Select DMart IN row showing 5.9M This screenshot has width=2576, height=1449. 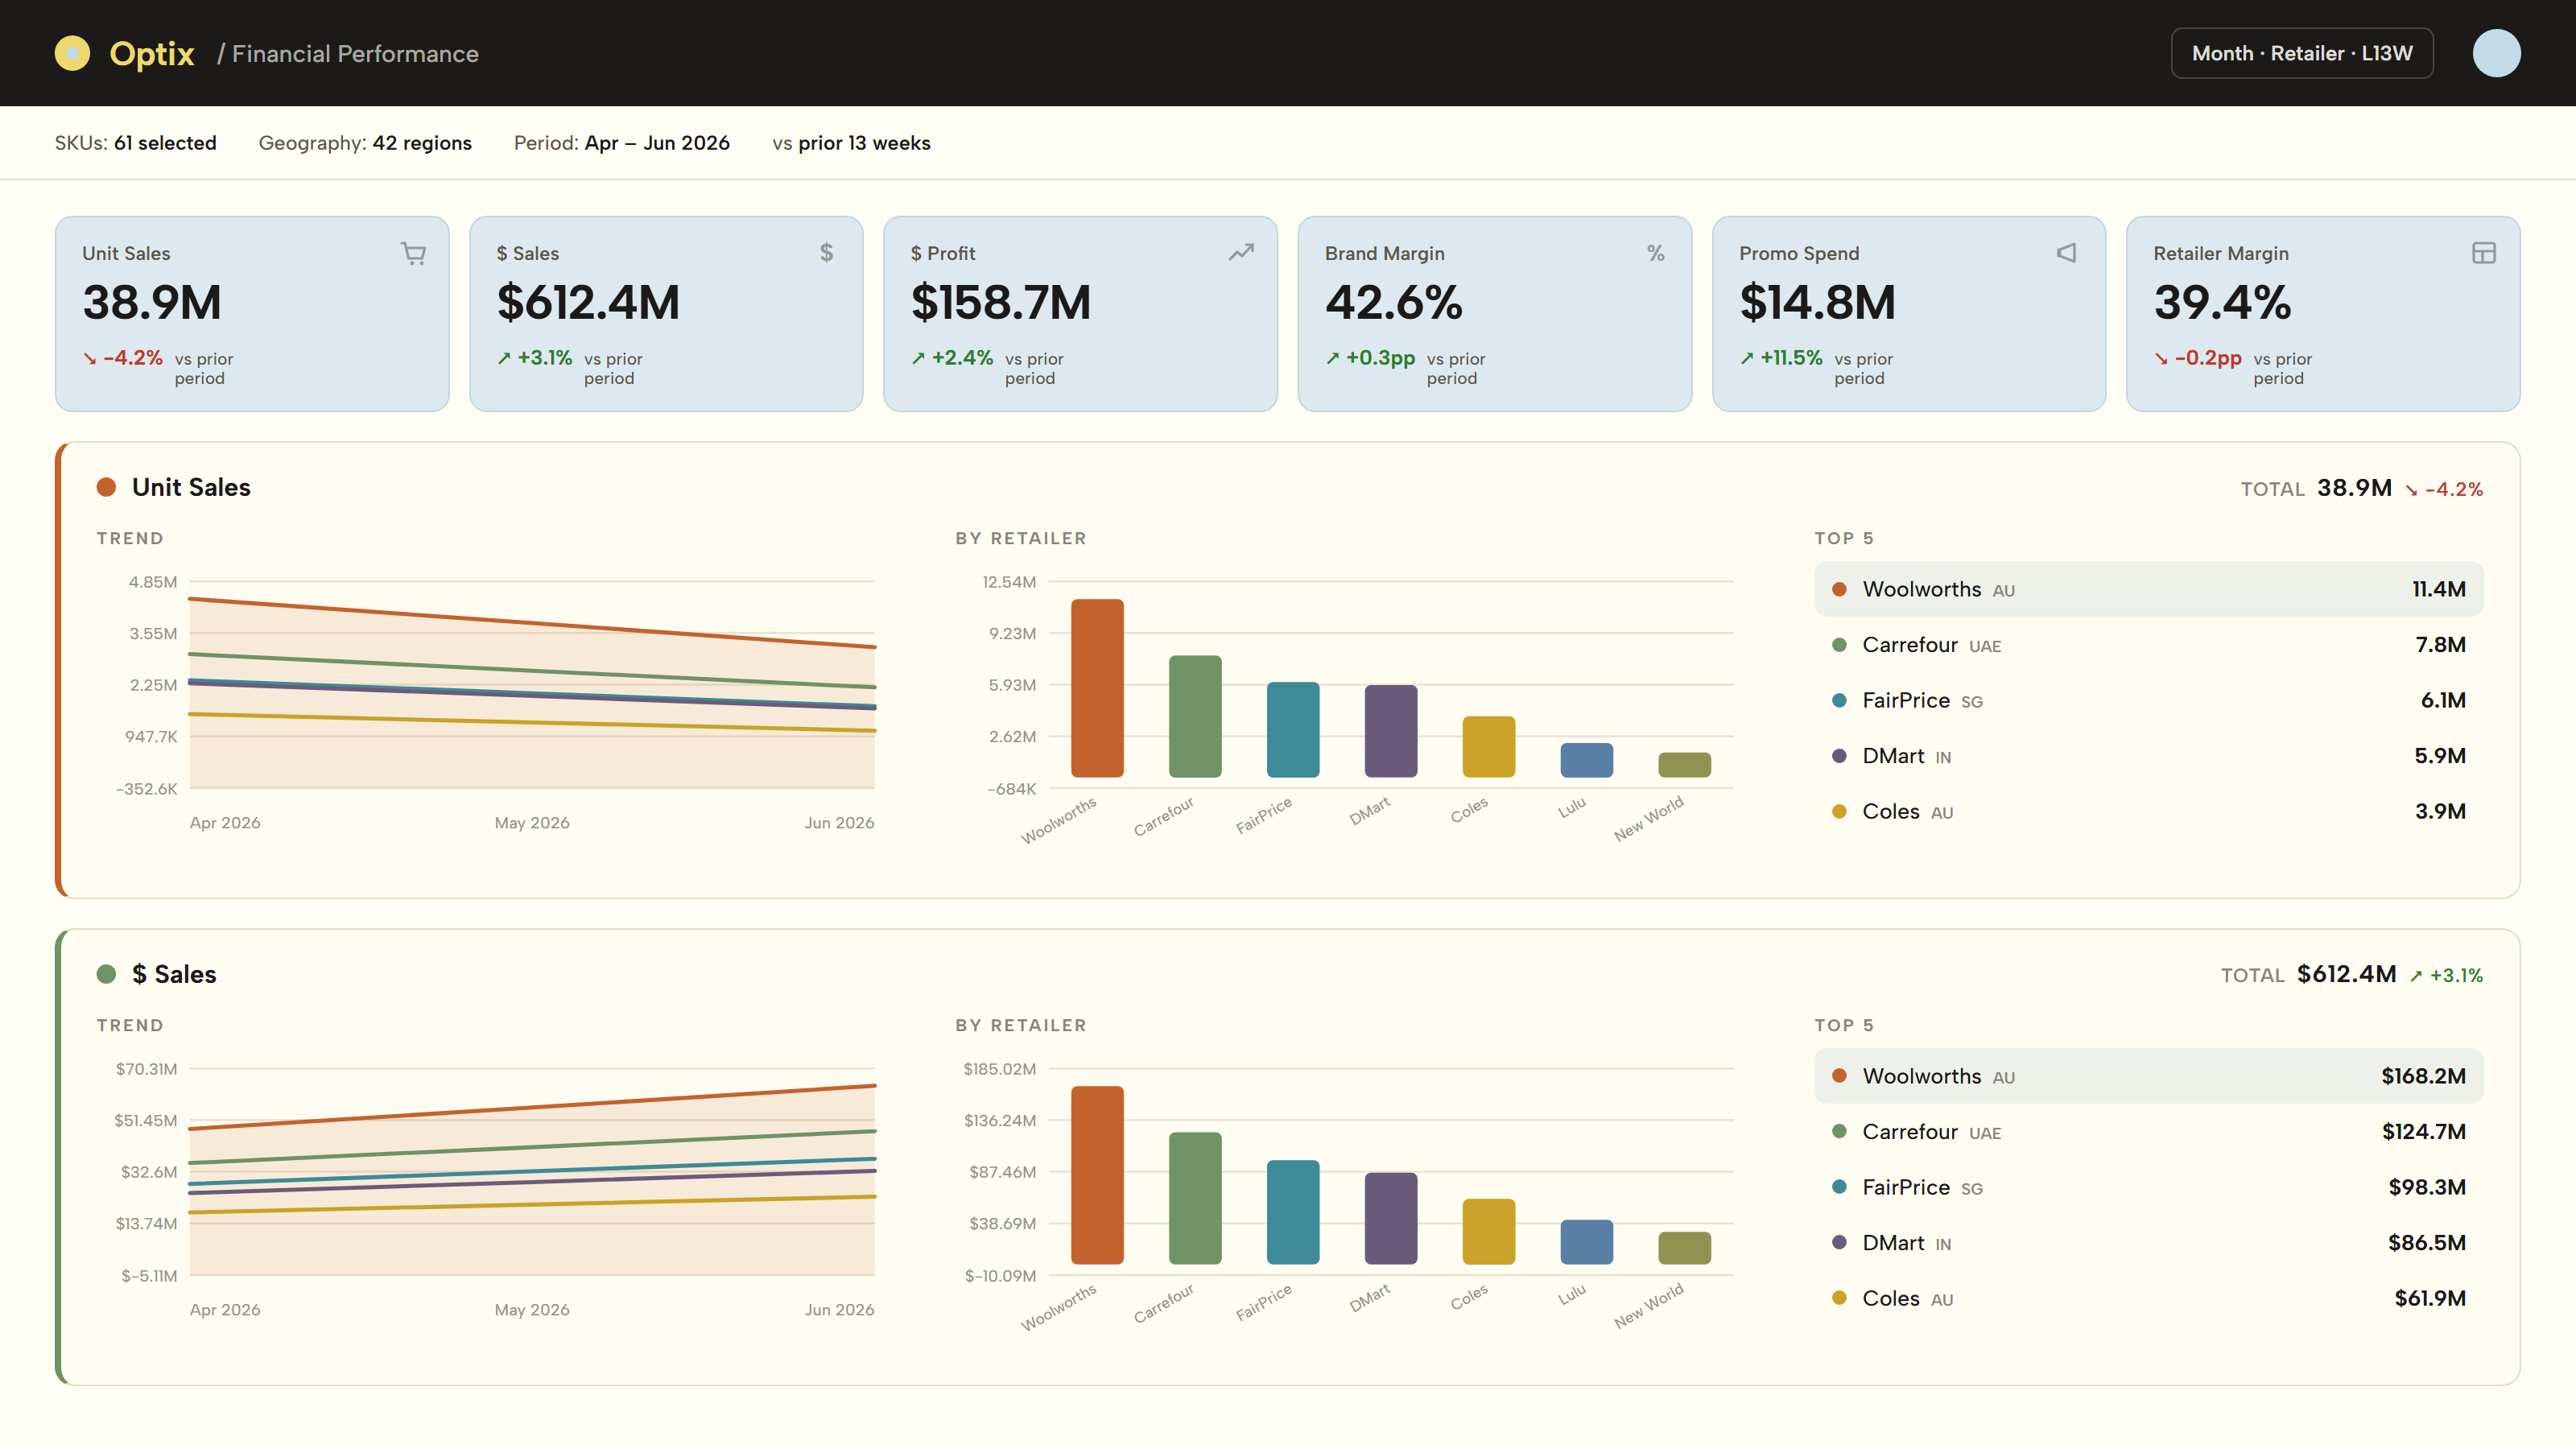[x=2148, y=756]
